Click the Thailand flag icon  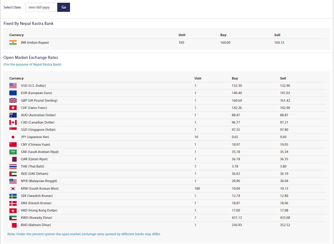click(x=13, y=166)
